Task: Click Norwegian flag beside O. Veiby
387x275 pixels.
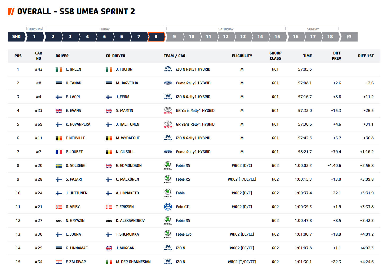Action: coord(59,207)
